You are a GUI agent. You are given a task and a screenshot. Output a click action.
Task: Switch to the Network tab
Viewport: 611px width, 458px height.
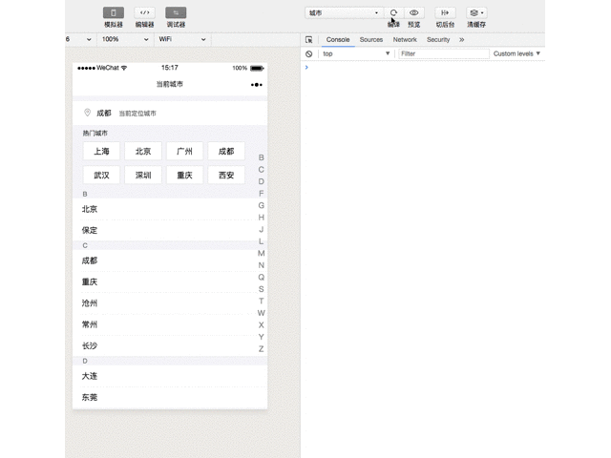(x=405, y=40)
